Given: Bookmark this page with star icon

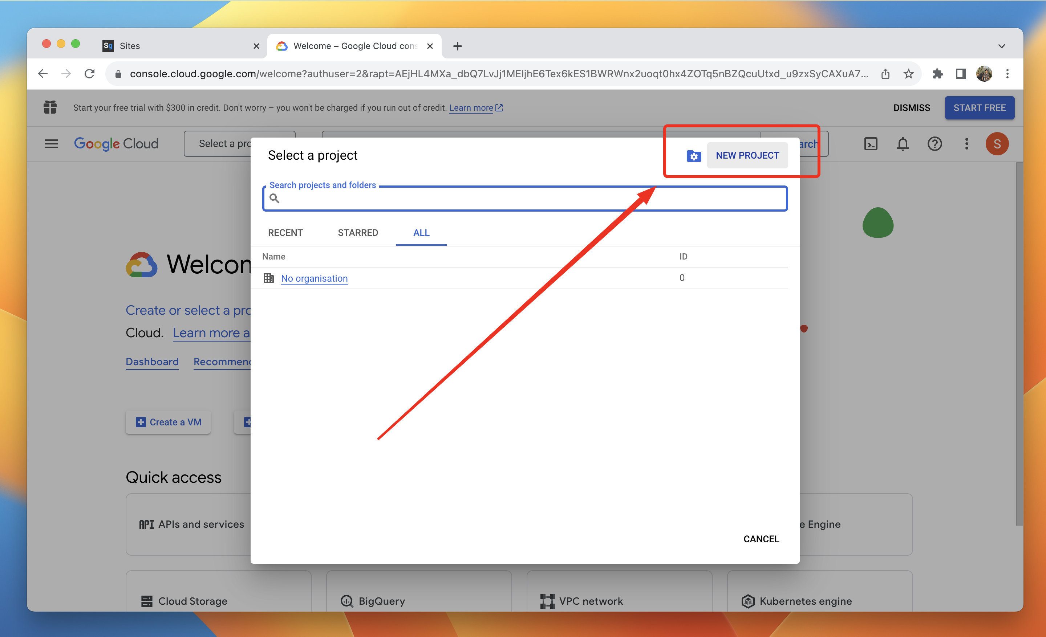Looking at the screenshot, I should [908, 74].
